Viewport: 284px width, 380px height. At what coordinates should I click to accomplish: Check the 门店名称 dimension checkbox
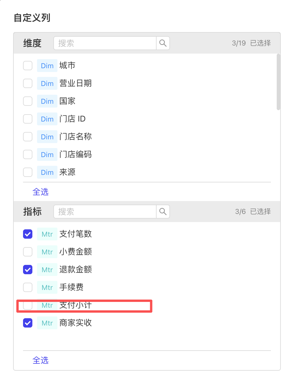[x=28, y=137]
